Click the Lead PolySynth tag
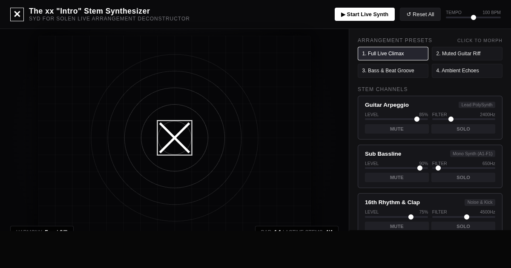The height and width of the screenshot is (268, 511). 477,105
